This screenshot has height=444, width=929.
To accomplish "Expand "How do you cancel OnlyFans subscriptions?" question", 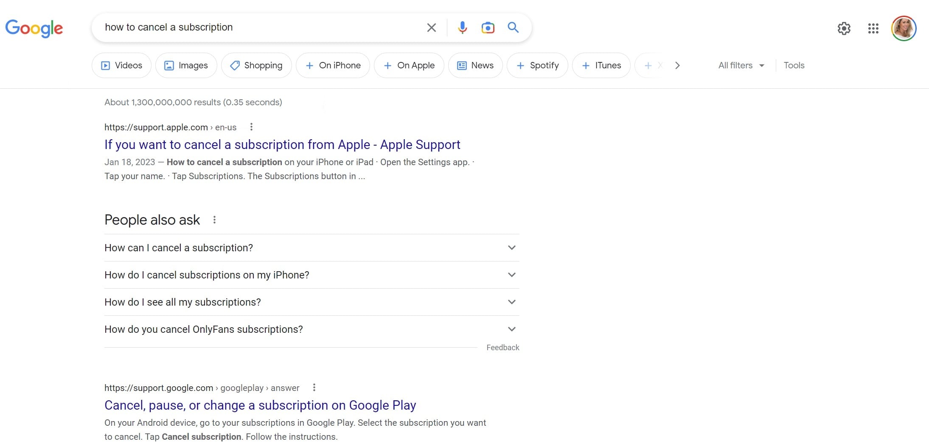I will click(312, 329).
